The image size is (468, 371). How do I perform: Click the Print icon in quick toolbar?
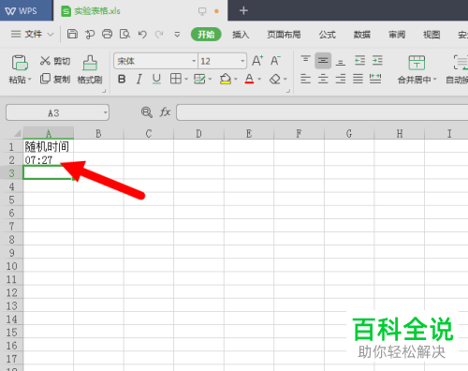coord(107,34)
